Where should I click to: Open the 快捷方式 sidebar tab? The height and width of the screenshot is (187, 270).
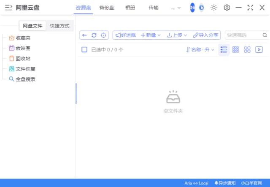point(59,26)
